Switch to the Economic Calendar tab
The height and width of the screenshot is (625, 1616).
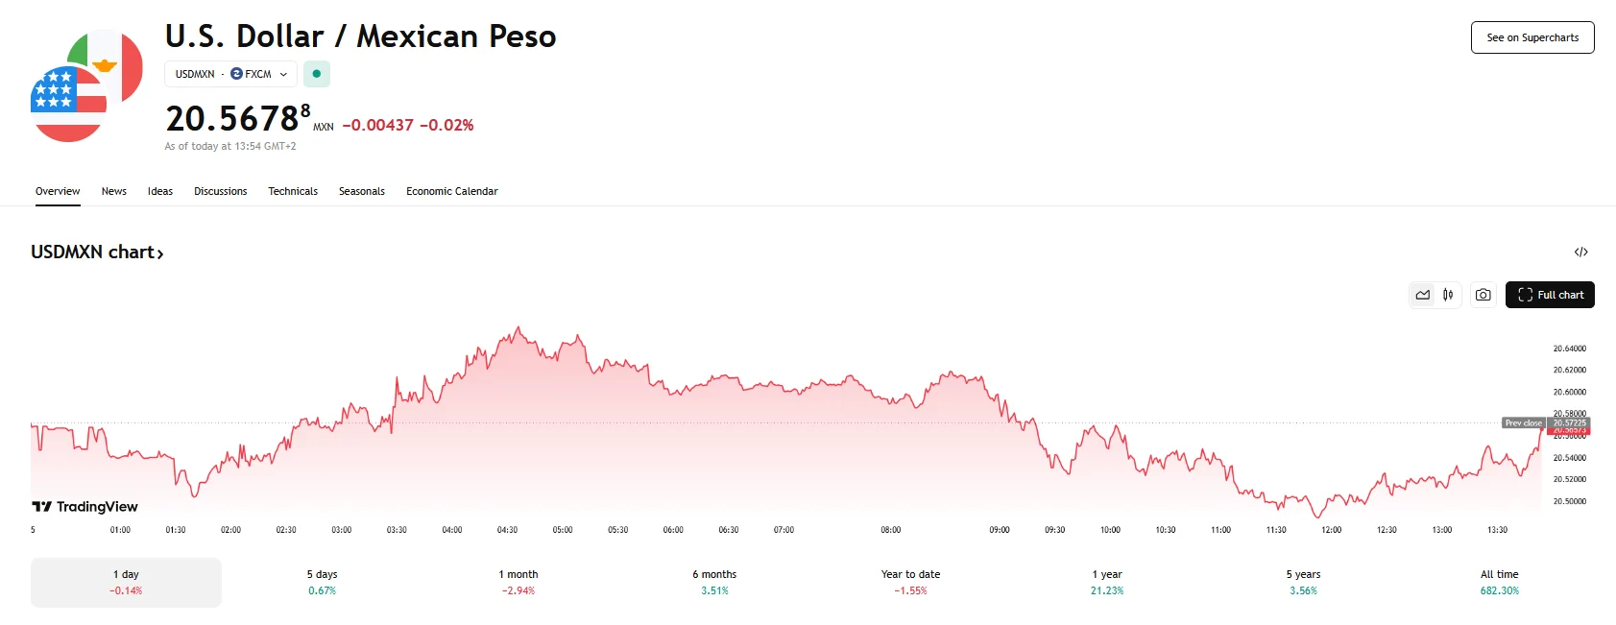pyautogui.click(x=451, y=191)
